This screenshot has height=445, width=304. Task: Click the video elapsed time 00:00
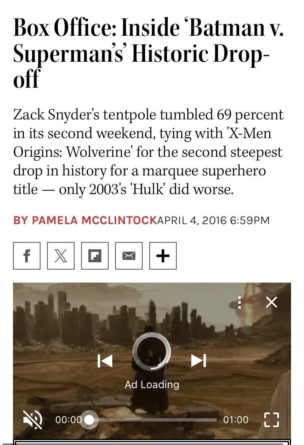click(x=69, y=420)
